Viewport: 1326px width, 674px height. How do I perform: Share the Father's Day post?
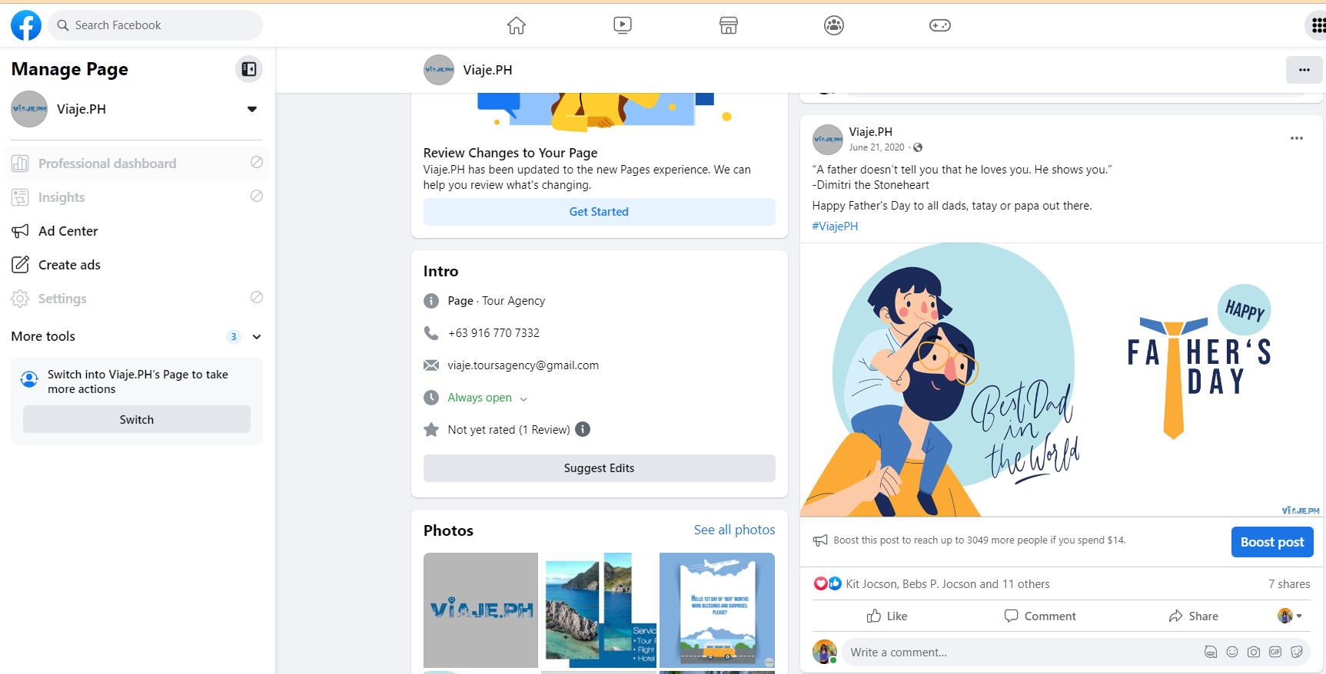pyautogui.click(x=1193, y=616)
